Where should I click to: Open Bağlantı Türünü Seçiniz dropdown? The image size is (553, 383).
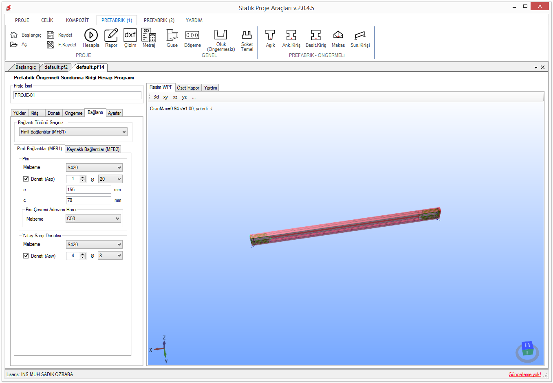(x=73, y=132)
